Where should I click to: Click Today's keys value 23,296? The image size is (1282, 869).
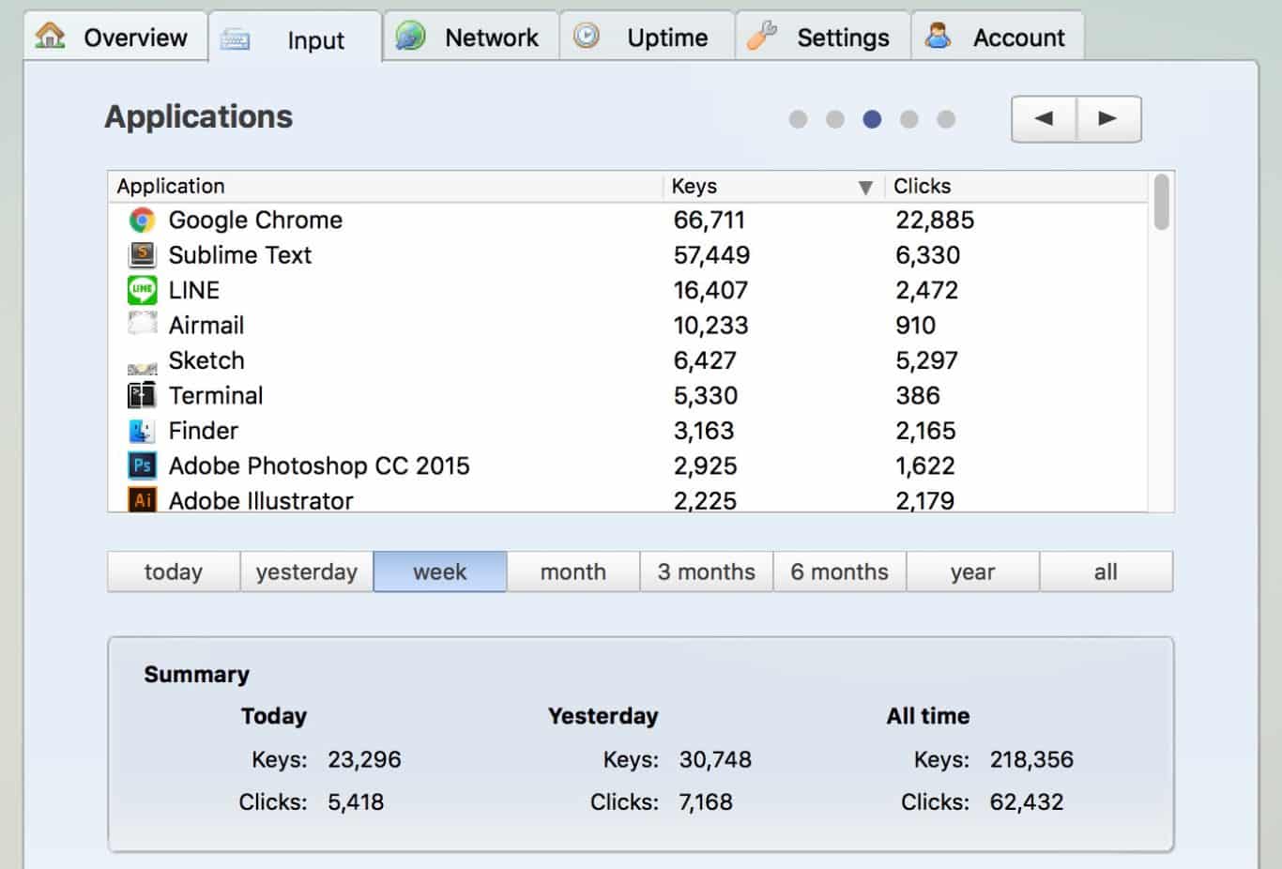pos(364,759)
